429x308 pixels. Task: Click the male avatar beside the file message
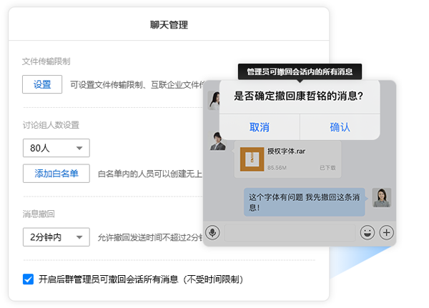click(217, 141)
